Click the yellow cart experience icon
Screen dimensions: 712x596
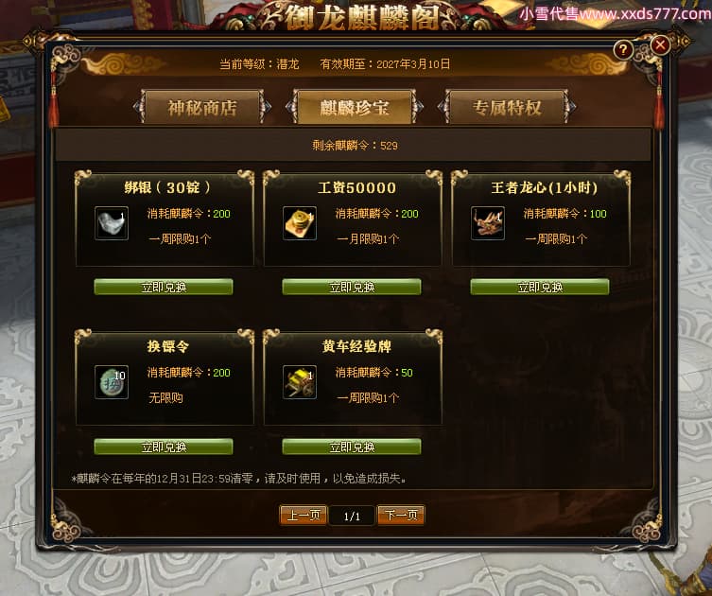pos(299,382)
